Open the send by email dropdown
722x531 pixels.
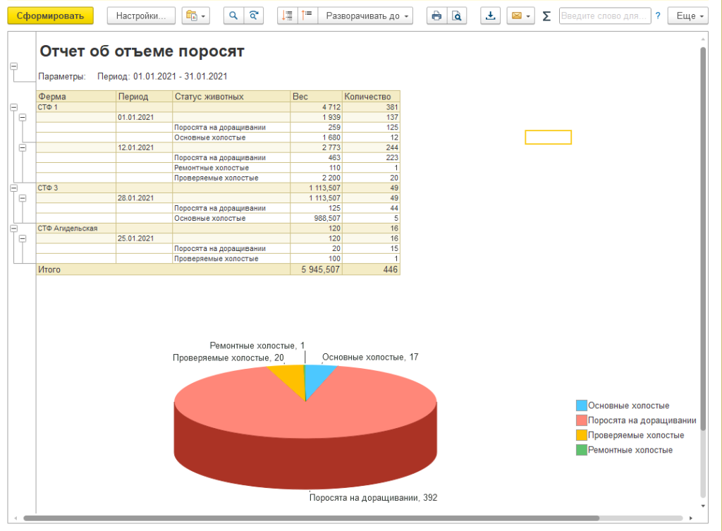pos(520,16)
